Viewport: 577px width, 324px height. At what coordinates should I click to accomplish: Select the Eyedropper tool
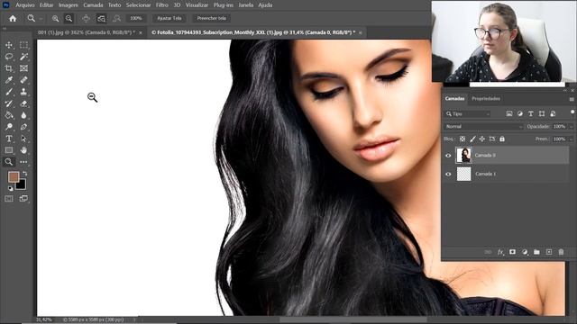pos(9,80)
